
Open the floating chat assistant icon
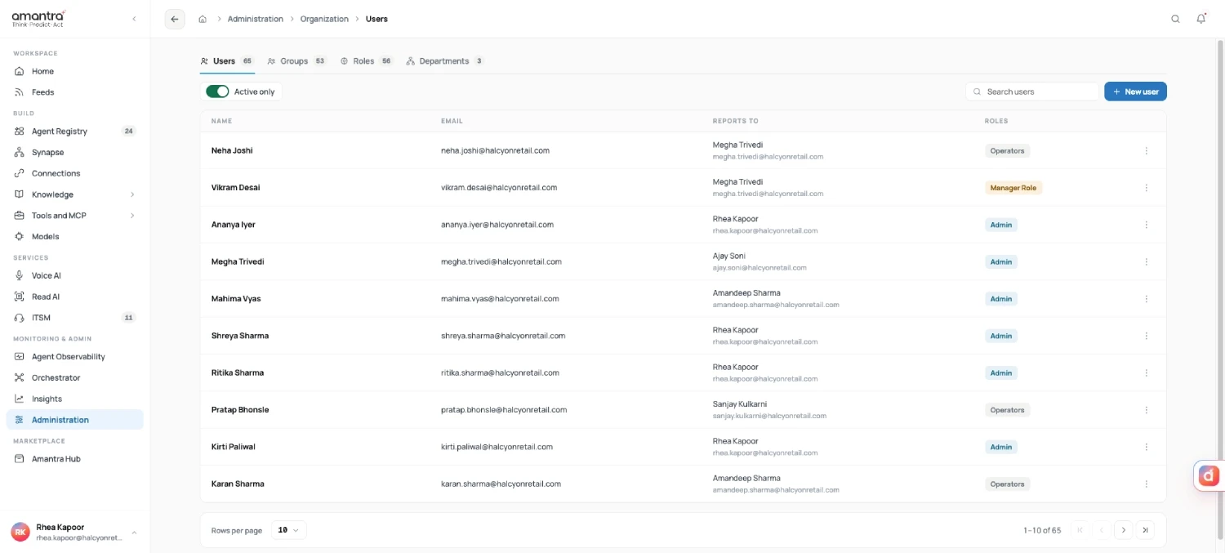point(1209,475)
